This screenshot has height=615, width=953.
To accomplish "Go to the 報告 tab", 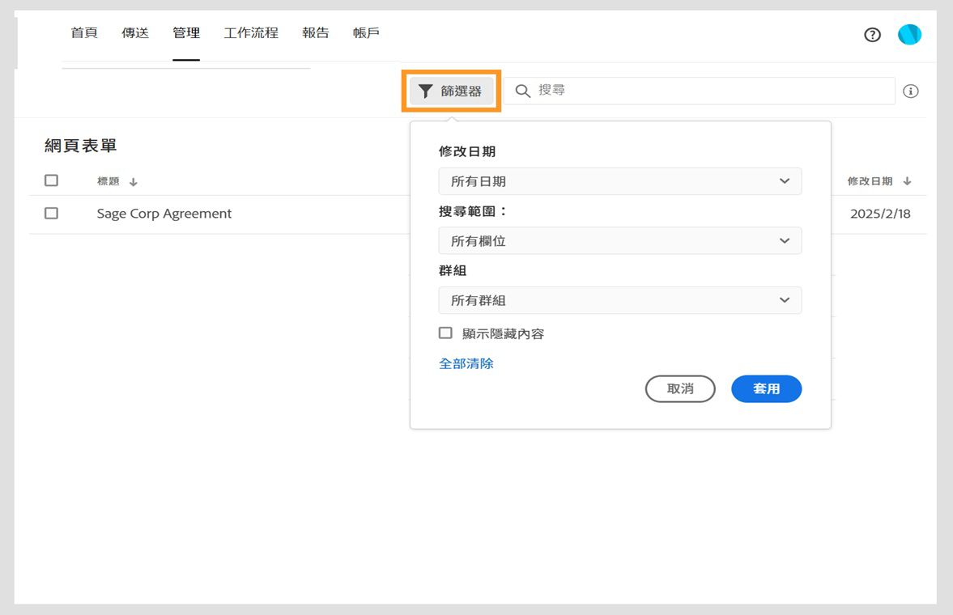I will (x=316, y=33).
